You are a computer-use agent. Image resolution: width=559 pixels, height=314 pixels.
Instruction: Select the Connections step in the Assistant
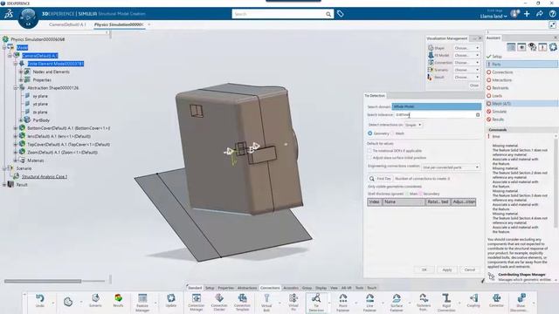click(502, 72)
